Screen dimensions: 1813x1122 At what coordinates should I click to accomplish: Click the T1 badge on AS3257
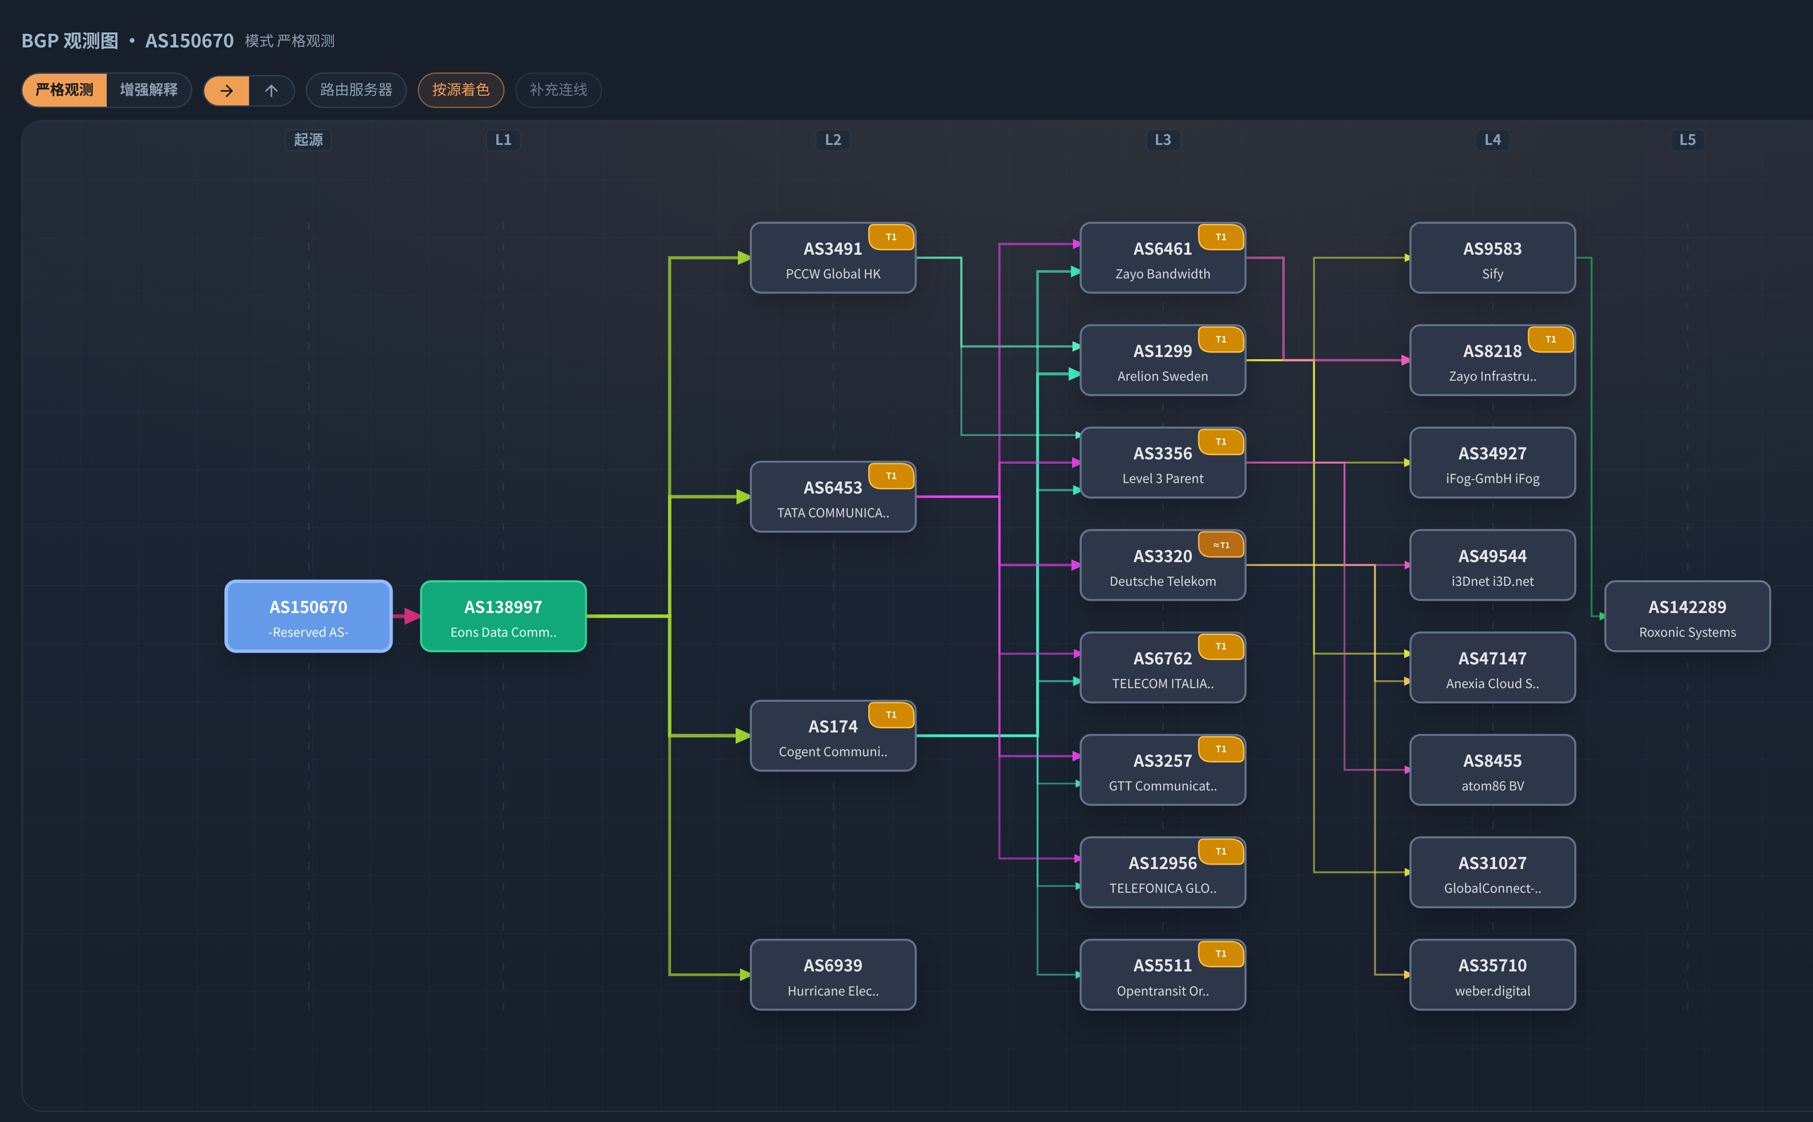tap(1221, 749)
